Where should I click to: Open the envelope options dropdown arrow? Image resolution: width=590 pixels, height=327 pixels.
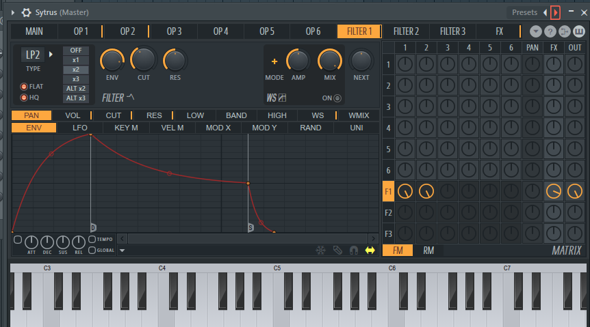(123, 251)
